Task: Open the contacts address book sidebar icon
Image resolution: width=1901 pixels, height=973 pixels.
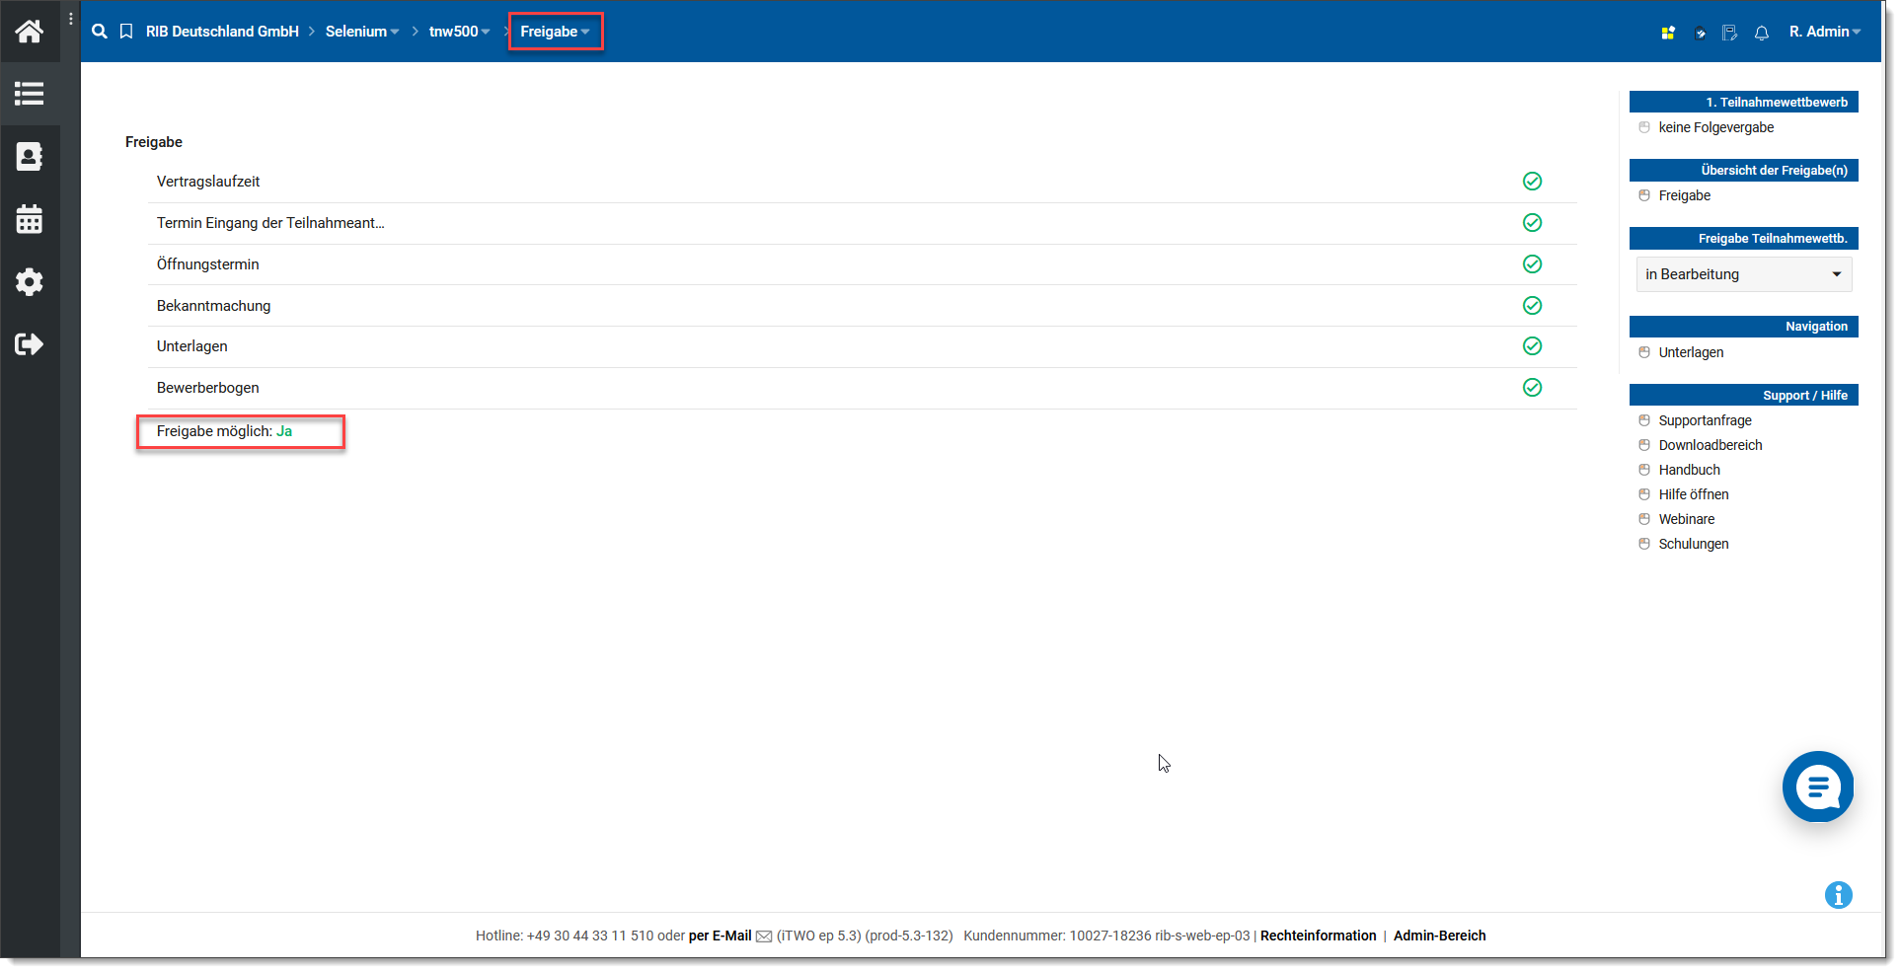Action: coord(30,157)
